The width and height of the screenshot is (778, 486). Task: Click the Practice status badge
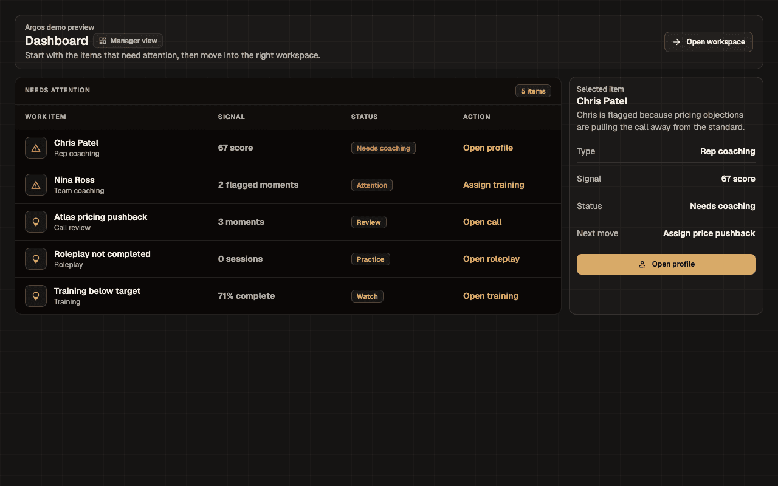pos(371,259)
